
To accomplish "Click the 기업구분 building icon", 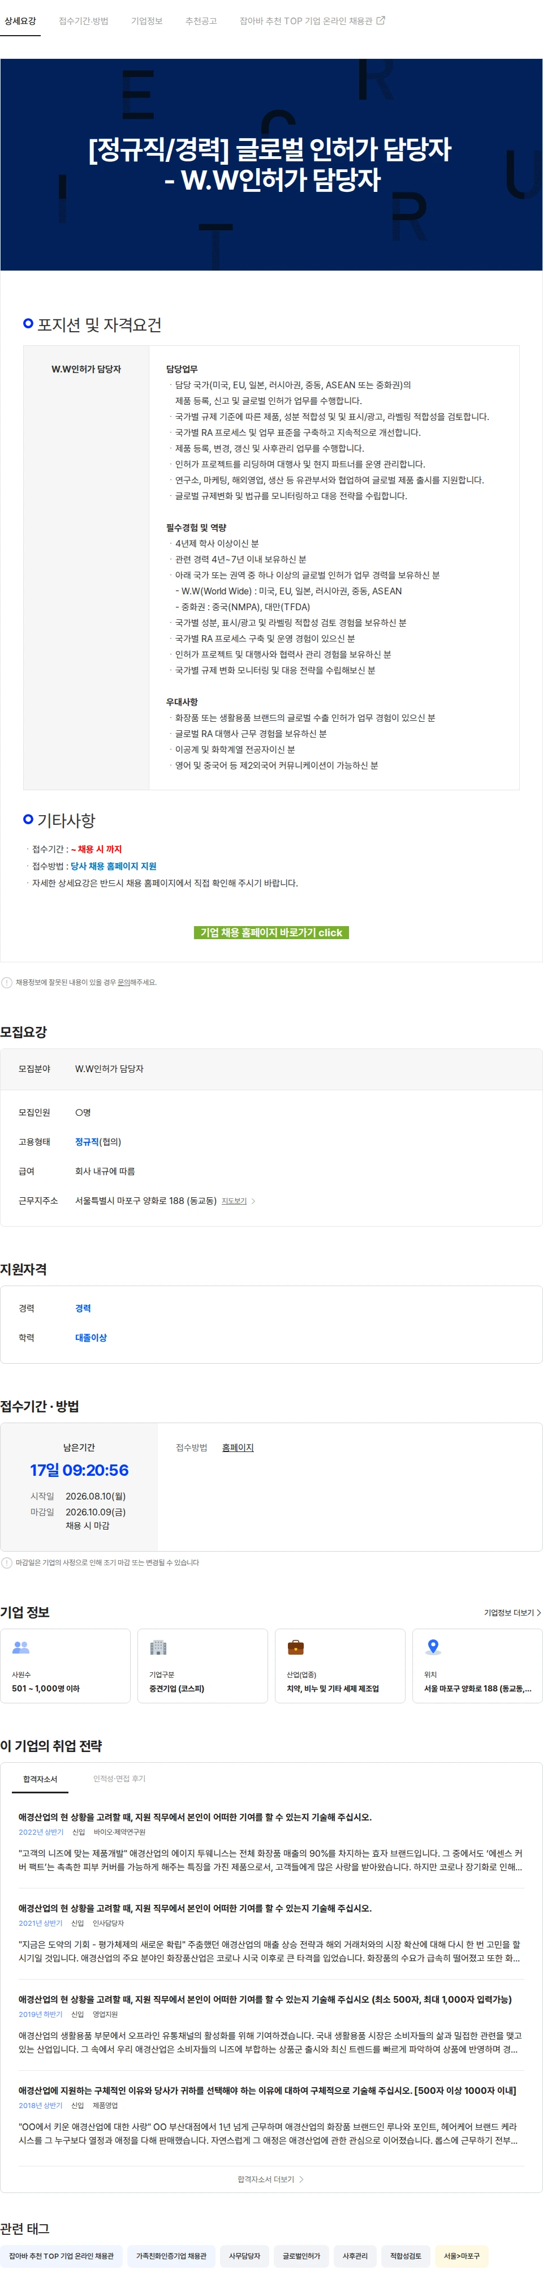I will pyautogui.click(x=158, y=1647).
